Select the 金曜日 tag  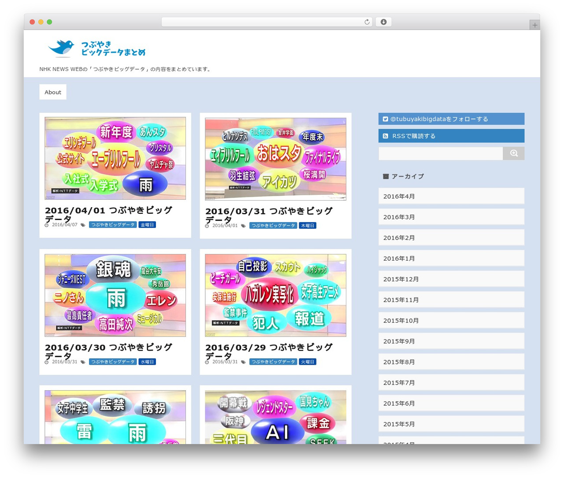click(x=147, y=225)
